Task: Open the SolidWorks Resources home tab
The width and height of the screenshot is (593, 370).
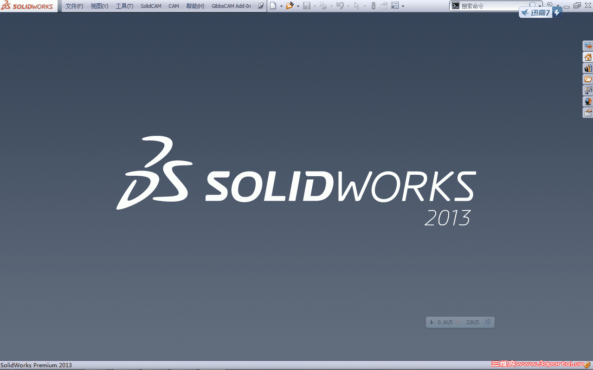Action: tap(588, 57)
